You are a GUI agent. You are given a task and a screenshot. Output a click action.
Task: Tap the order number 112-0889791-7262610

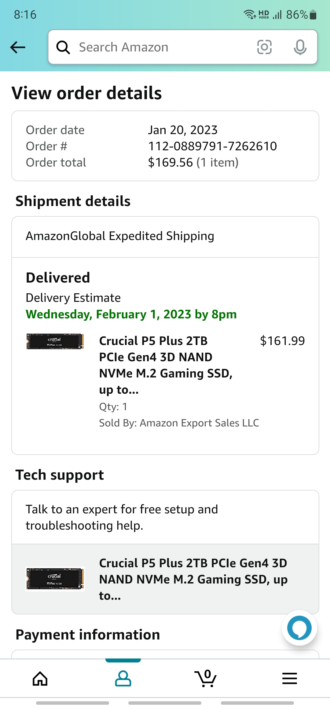coord(212,146)
